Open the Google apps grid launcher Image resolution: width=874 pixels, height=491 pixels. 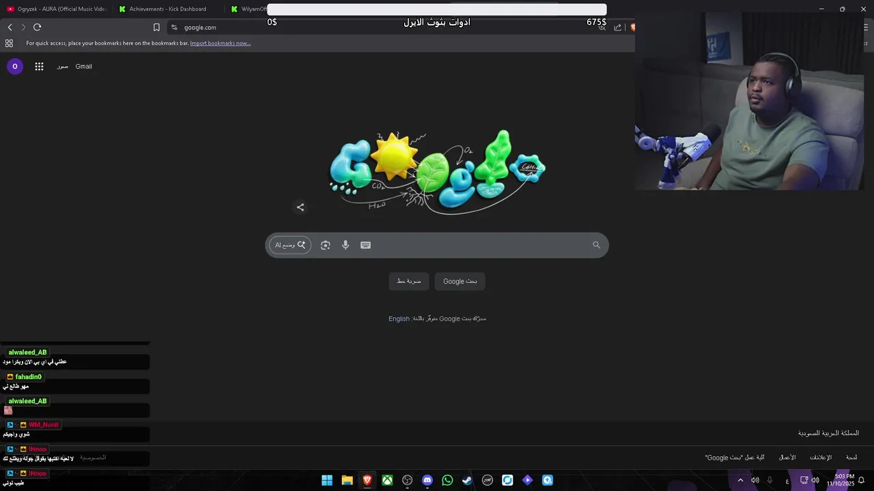(x=39, y=66)
